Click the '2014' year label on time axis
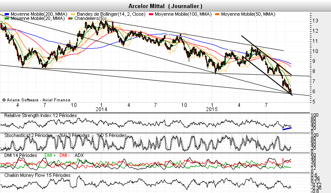331x193 pixels. [x=101, y=109]
